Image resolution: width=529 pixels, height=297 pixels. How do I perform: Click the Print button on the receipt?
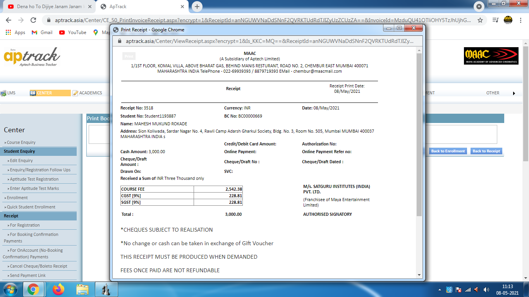tap(129, 56)
